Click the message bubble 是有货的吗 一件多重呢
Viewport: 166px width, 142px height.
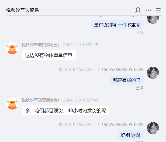tap(117, 25)
